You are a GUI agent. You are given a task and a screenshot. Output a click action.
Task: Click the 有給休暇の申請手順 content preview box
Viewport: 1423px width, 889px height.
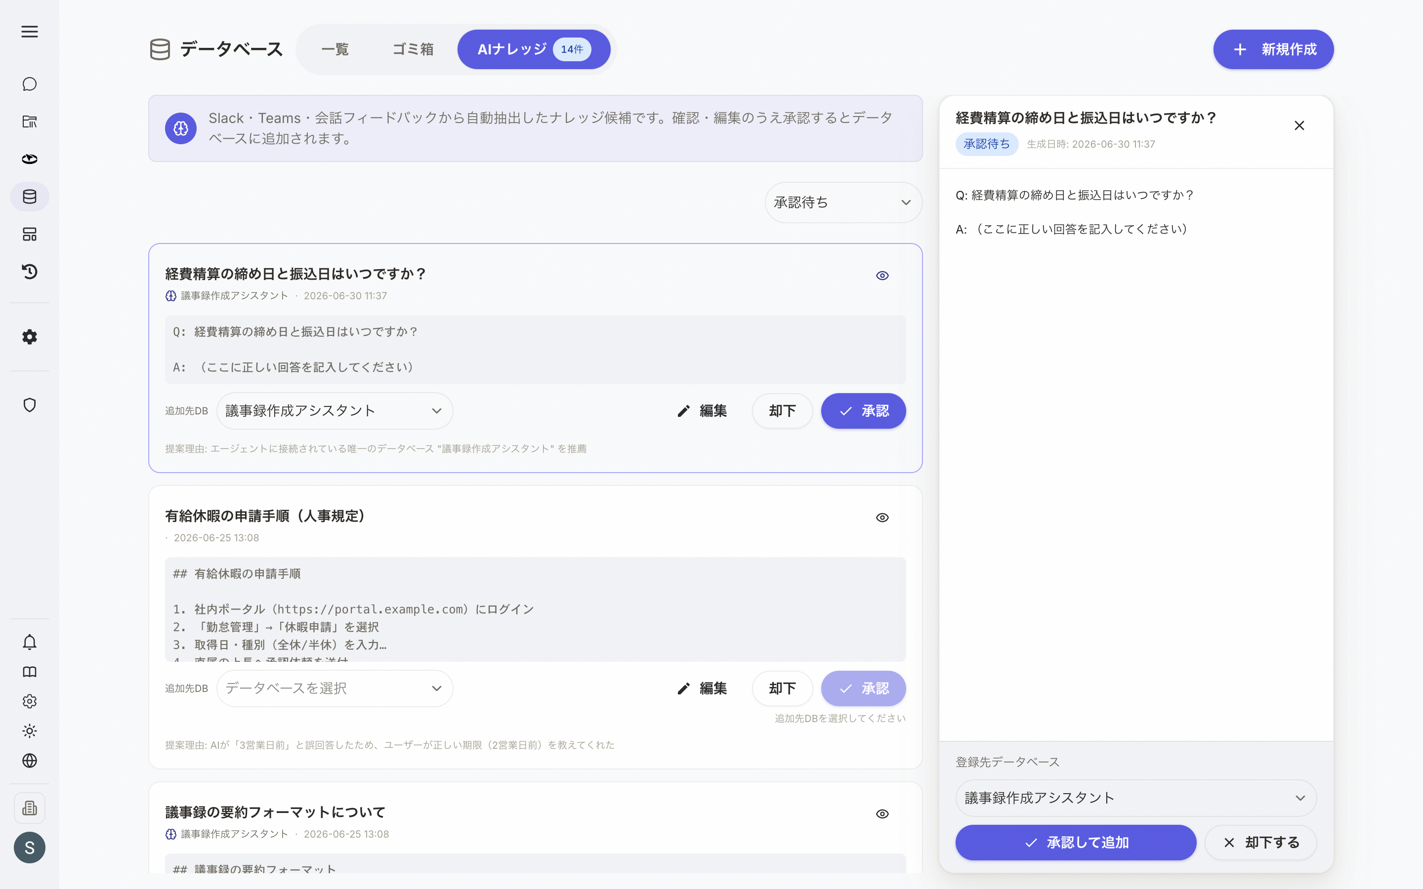pyautogui.click(x=535, y=609)
